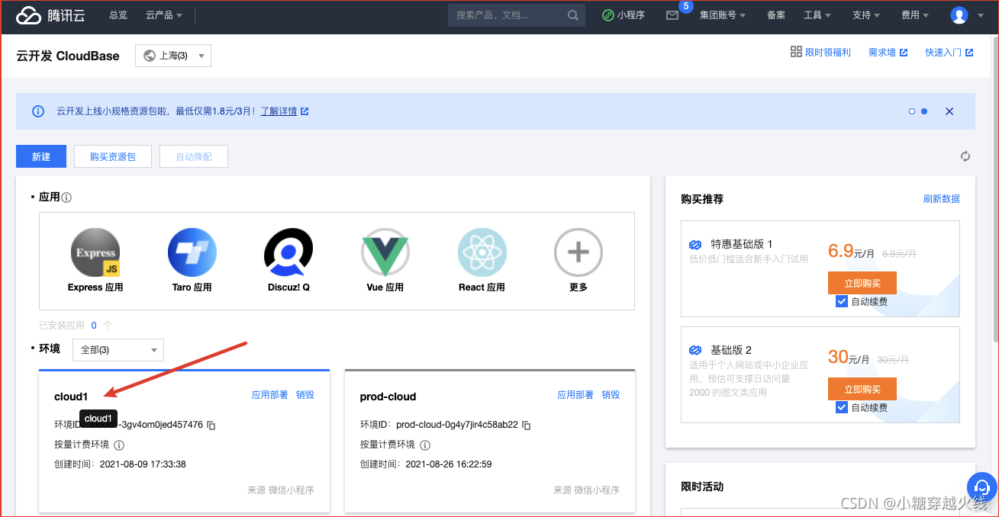Click the banner info circle icon
The width and height of the screenshot is (999, 517).
(x=38, y=111)
